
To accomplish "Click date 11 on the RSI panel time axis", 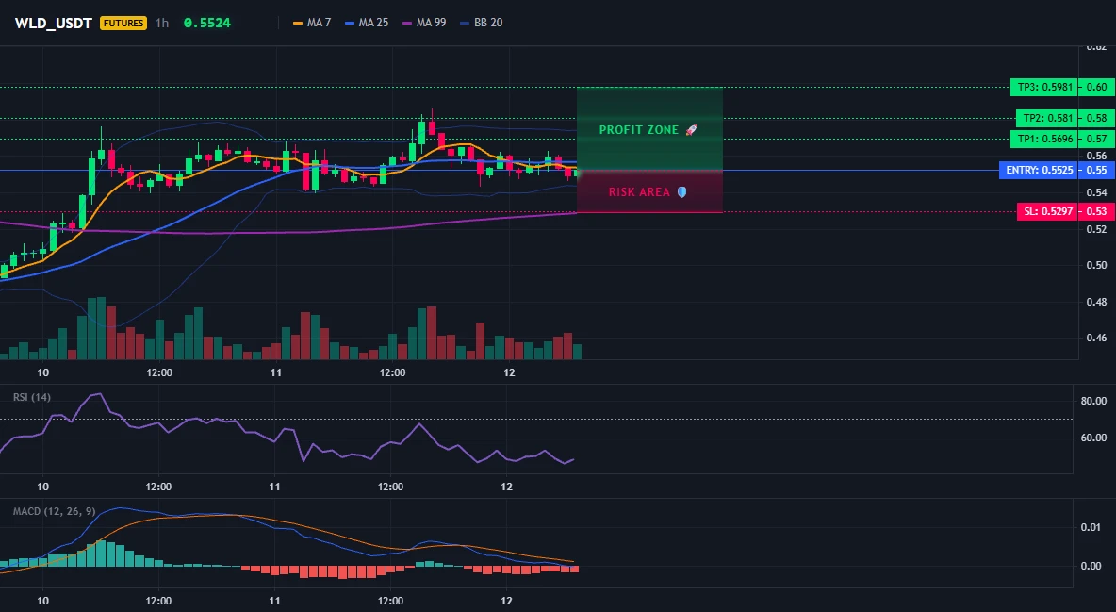I will [274, 487].
